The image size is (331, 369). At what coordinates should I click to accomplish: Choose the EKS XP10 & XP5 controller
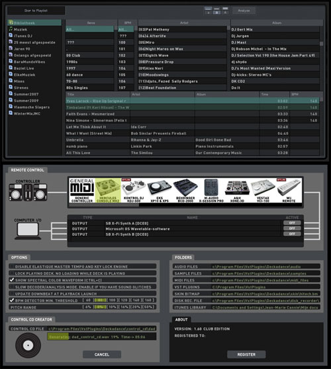(x=160, y=190)
